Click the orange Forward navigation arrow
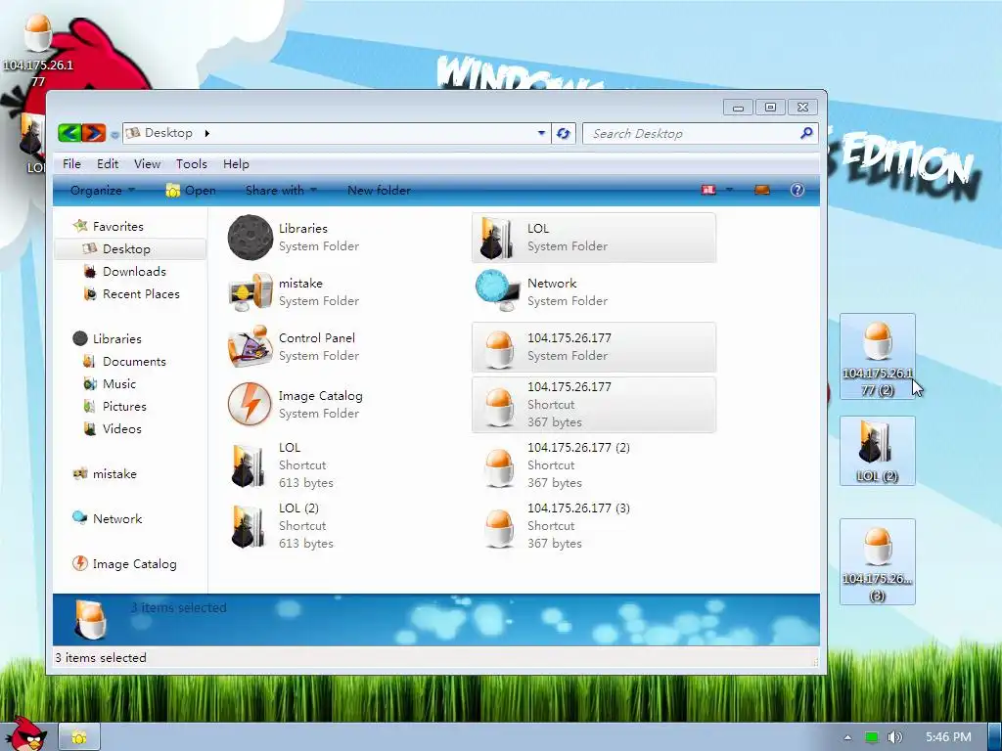The height and width of the screenshot is (751, 1002). click(x=94, y=133)
